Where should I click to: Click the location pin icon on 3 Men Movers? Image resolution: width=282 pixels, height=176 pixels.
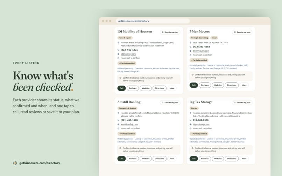tap(190, 43)
